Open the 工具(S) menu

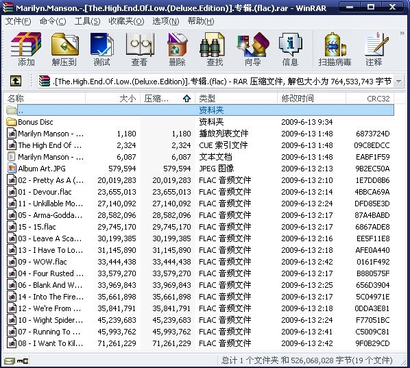[87, 21]
